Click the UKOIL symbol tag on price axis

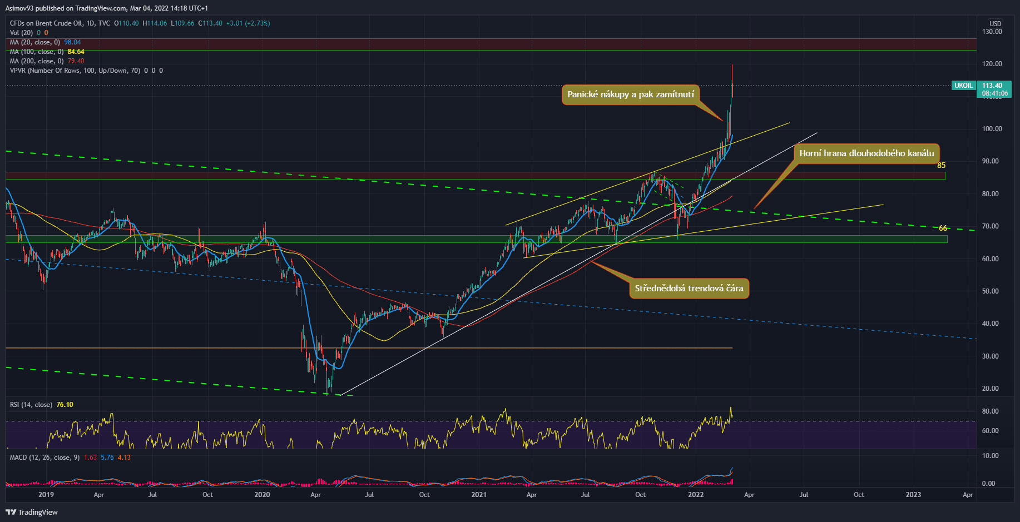click(963, 86)
